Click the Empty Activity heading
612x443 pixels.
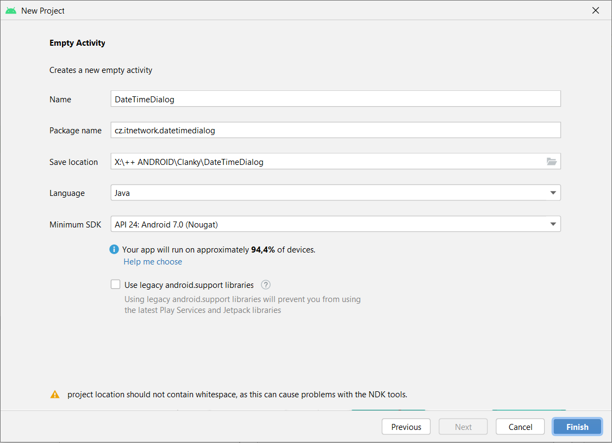tap(77, 43)
